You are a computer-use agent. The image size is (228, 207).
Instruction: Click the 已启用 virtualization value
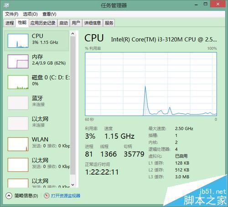[181, 156]
